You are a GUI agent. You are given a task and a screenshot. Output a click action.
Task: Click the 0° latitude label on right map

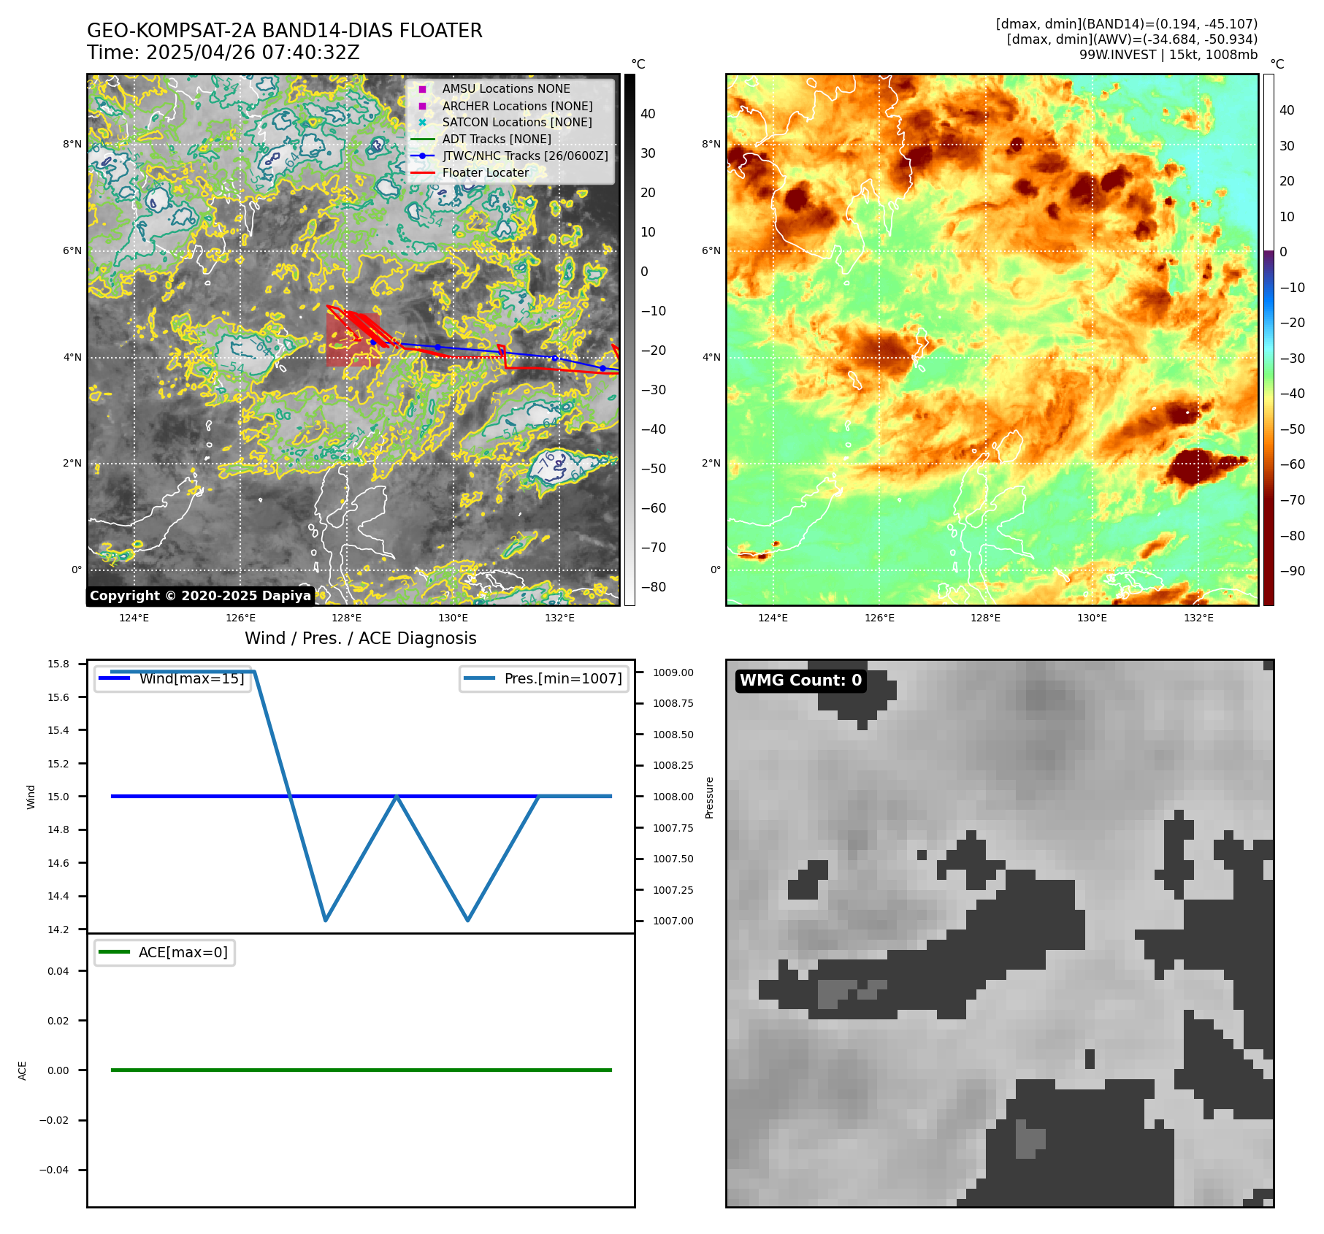[x=716, y=570]
